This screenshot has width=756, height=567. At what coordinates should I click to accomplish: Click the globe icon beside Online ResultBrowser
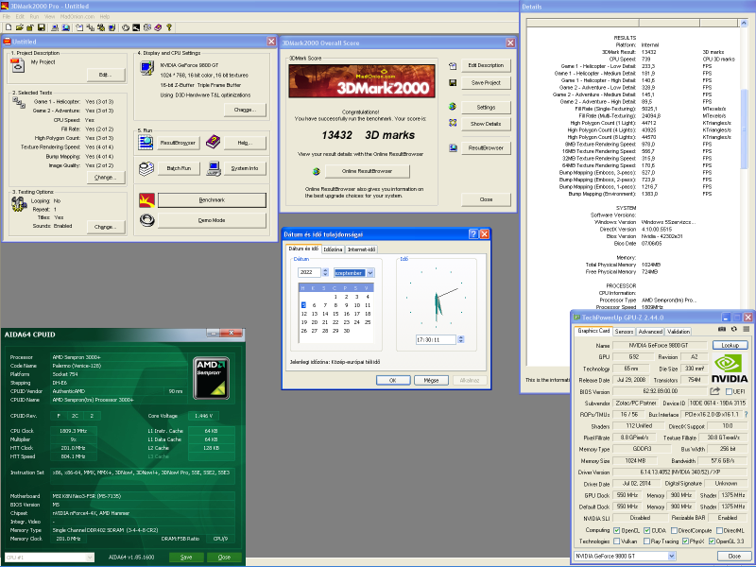(x=317, y=171)
